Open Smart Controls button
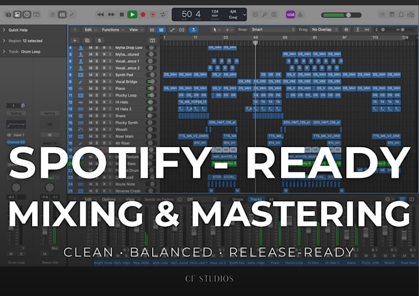 click(52, 14)
